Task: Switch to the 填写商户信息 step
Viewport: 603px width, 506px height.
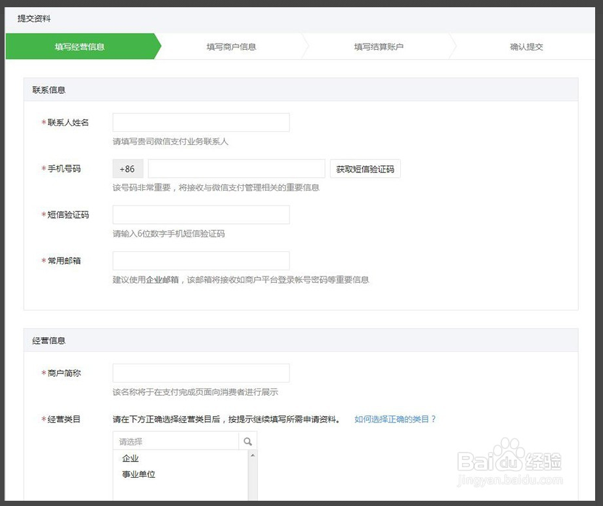Action: coord(231,47)
